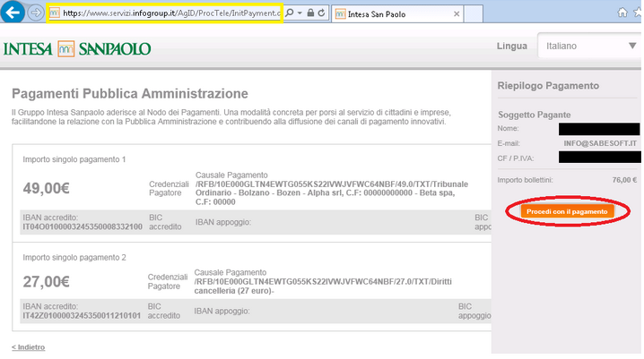
Task: Click the INFO@SABESOFT.IT email value
Action: pos(600,143)
